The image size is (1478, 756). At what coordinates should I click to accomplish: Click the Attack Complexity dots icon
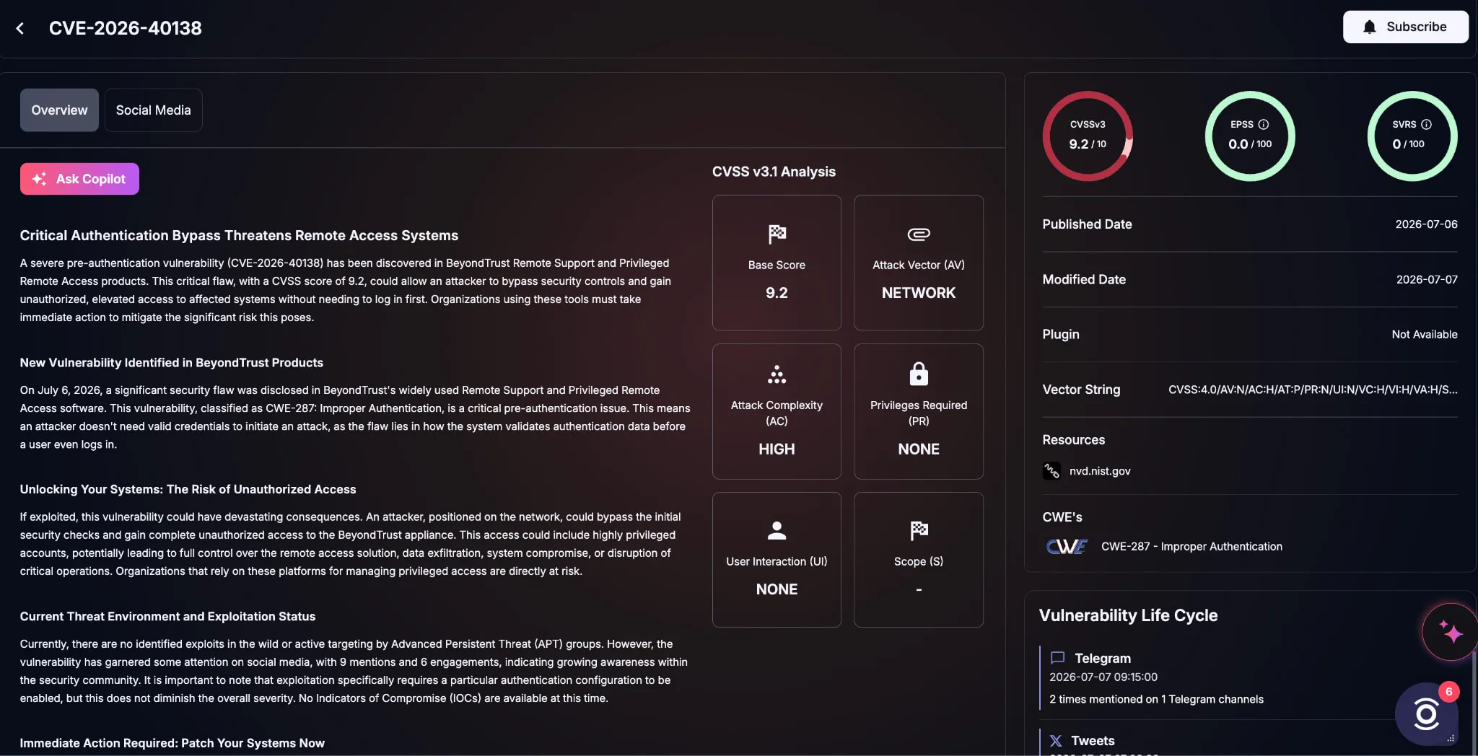click(777, 374)
